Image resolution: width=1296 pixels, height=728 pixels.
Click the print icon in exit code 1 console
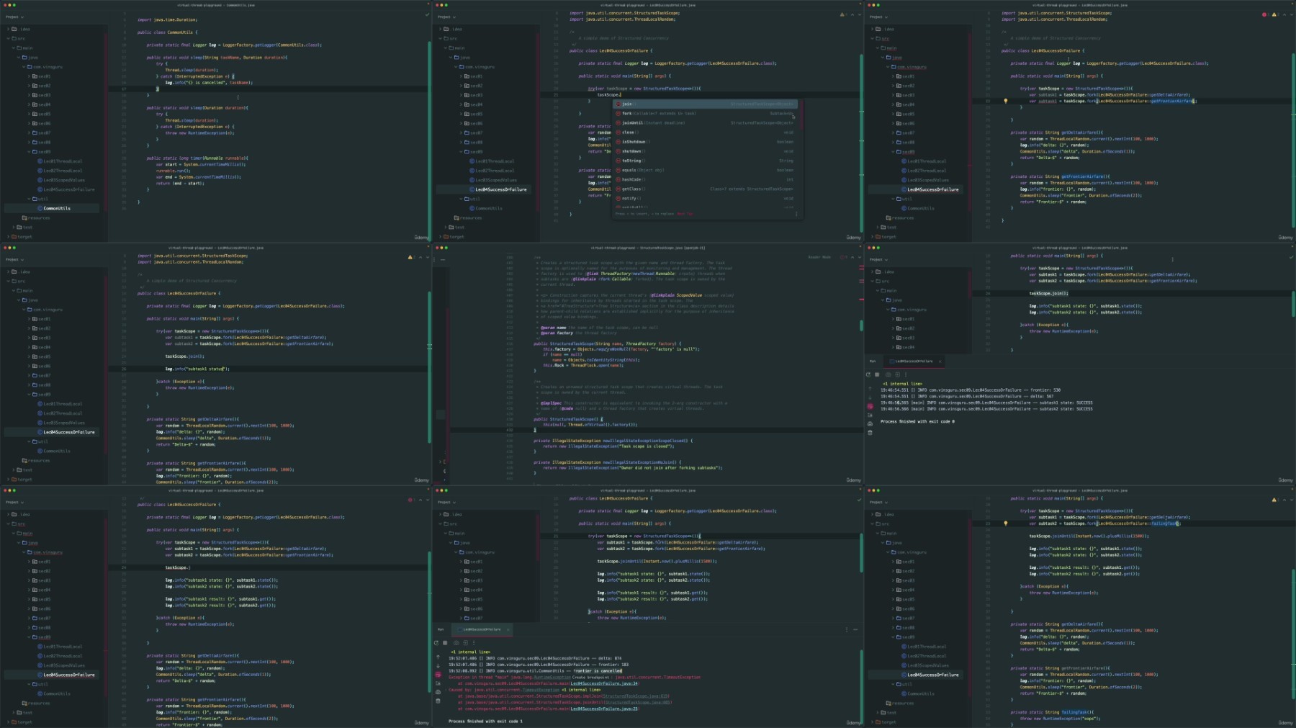click(438, 693)
